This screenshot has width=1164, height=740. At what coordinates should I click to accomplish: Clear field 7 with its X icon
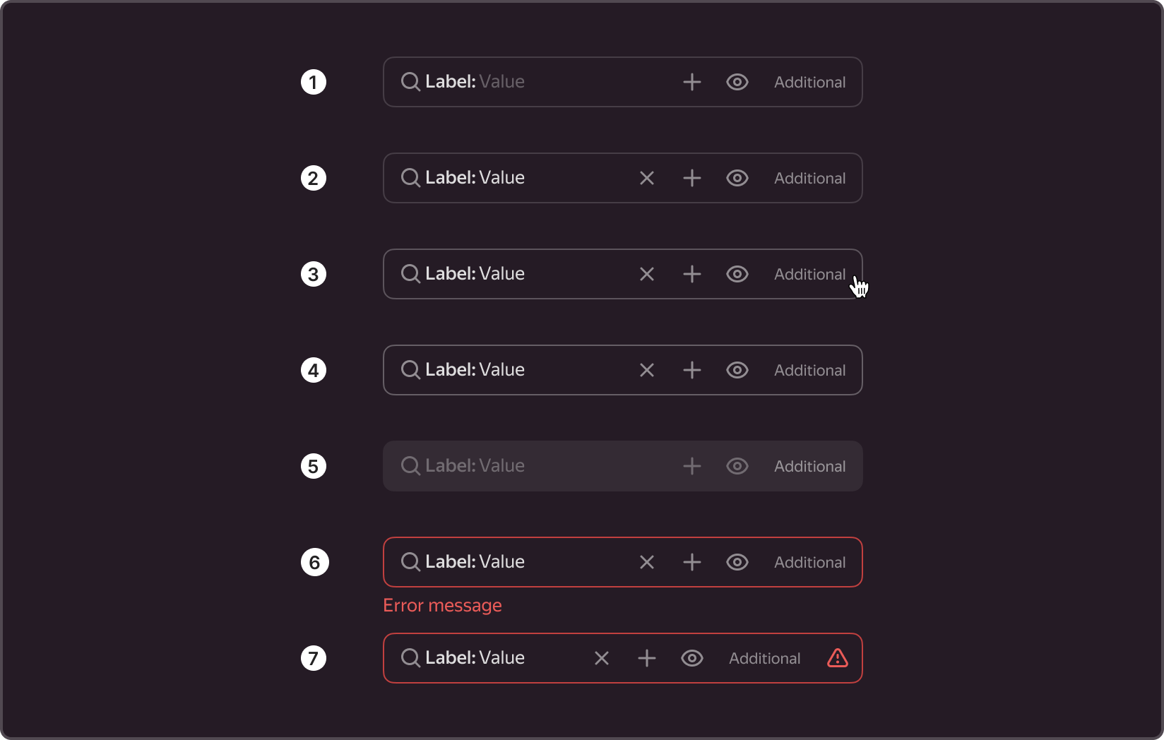(602, 658)
